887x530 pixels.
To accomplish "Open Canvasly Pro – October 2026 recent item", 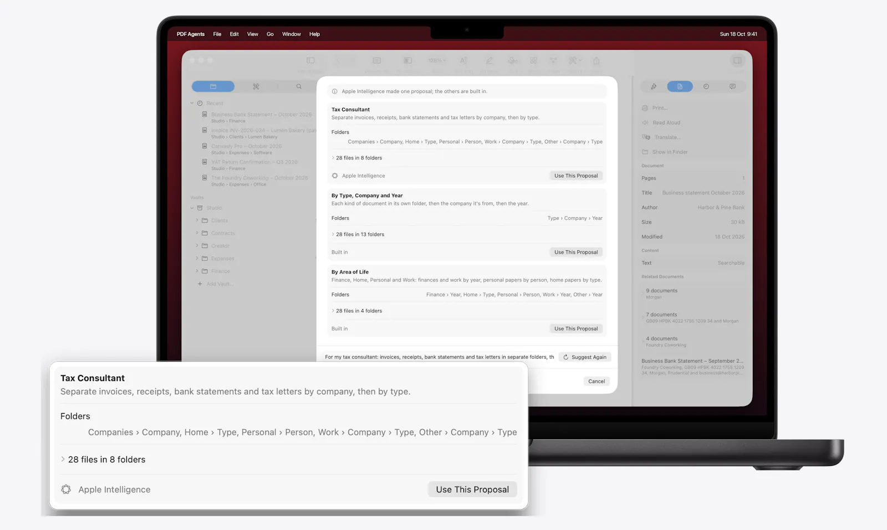I will 246,149.
